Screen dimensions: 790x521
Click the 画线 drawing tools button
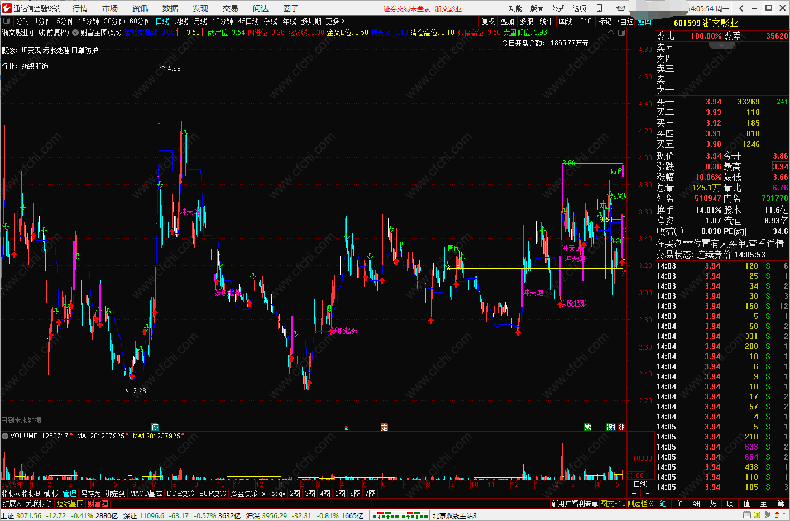click(566, 21)
